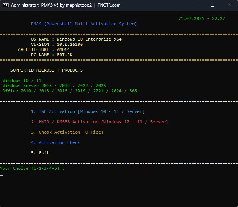Minimize the PMAS console window
The width and height of the screenshot is (238, 207).
(x=196, y=5)
